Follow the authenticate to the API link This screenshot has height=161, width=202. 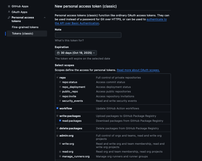pyautogui.click(x=156, y=19)
